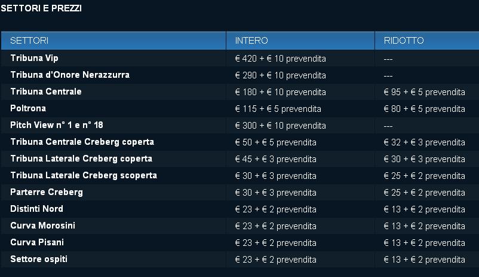The height and width of the screenshot is (277, 479).
Task: Click the Curva Pisani sector label
Action: (x=37, y=242)
